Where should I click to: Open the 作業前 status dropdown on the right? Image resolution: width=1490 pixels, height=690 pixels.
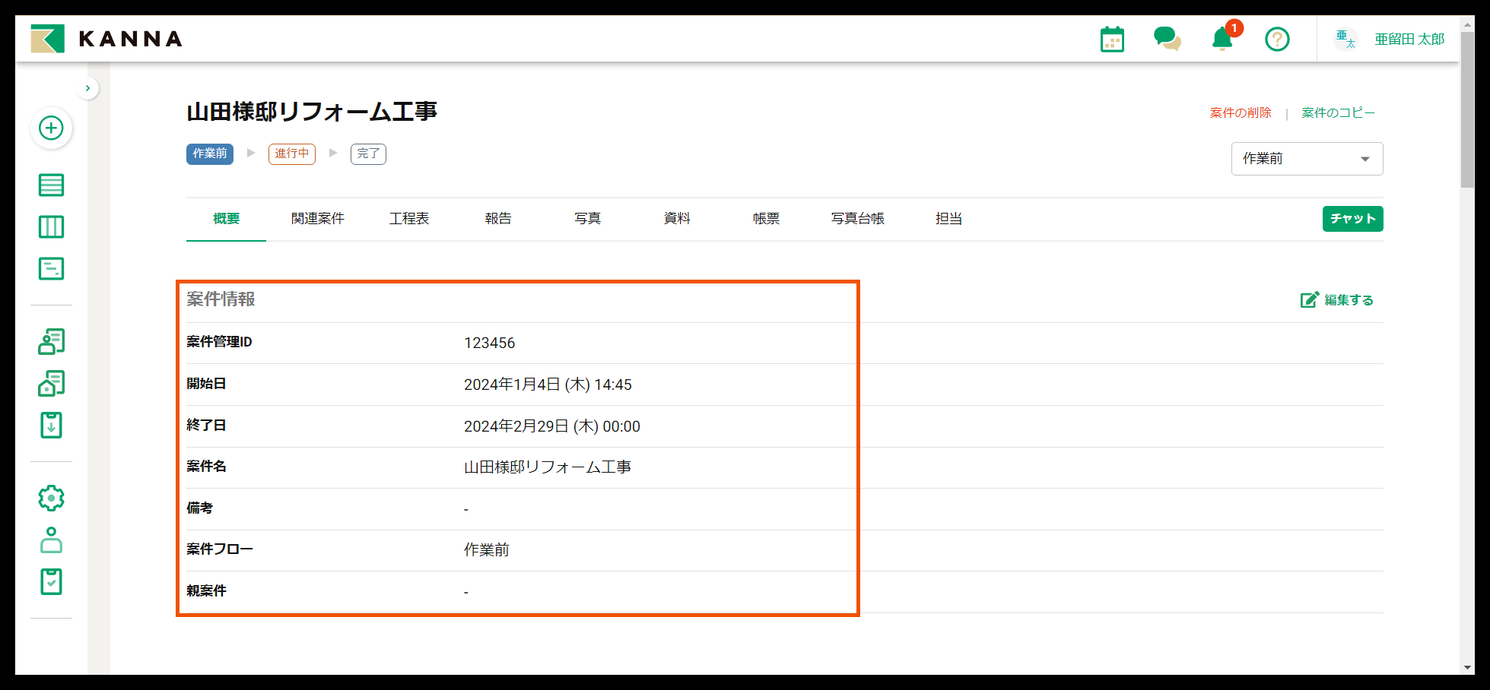pos(1307,158)
